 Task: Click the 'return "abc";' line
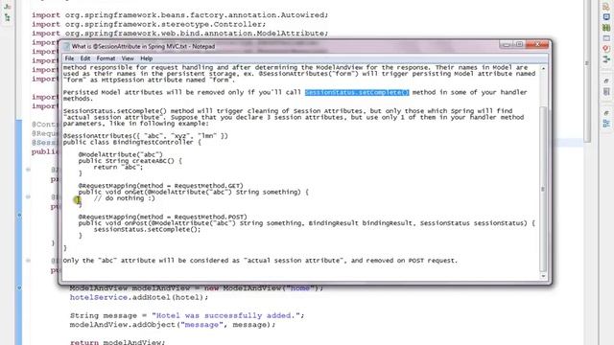click(118, 167)
